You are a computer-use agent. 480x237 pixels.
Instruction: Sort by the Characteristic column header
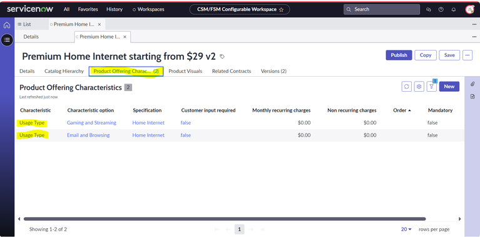[36, 110]
